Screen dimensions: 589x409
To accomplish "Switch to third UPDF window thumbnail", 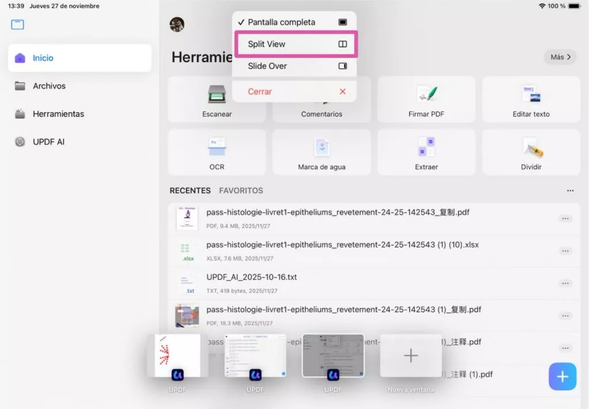I will pyautogui.click(x=333, y=356).
